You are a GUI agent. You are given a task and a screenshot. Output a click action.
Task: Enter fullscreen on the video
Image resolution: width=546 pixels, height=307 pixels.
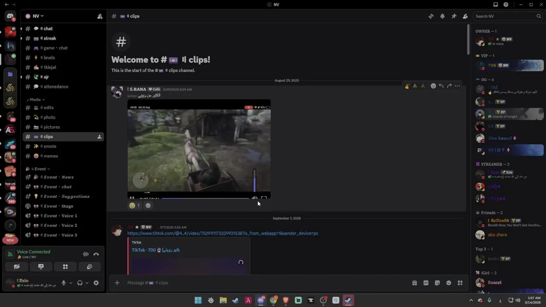264,198
